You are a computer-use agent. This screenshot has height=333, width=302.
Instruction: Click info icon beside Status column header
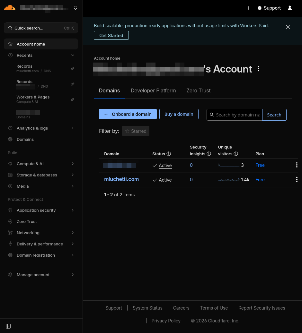(x=169, y=154)
